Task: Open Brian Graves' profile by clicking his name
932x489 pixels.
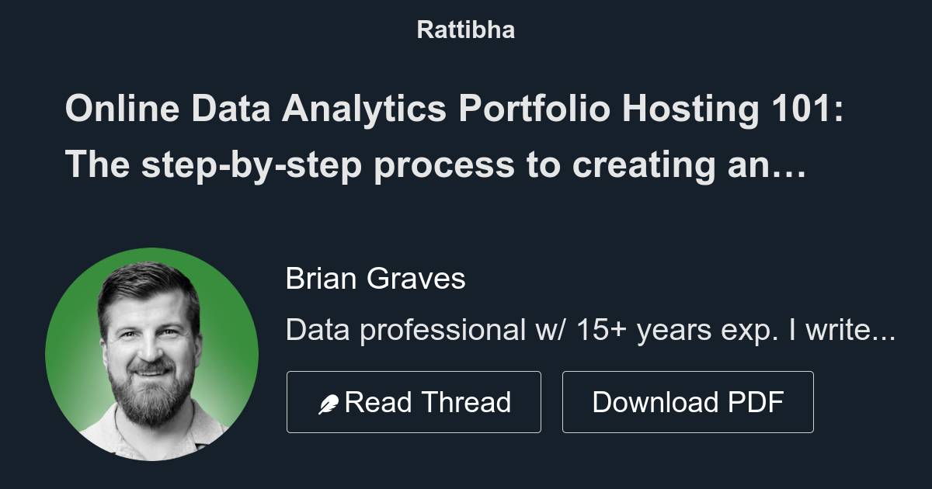Action: (x=376, y=279)
